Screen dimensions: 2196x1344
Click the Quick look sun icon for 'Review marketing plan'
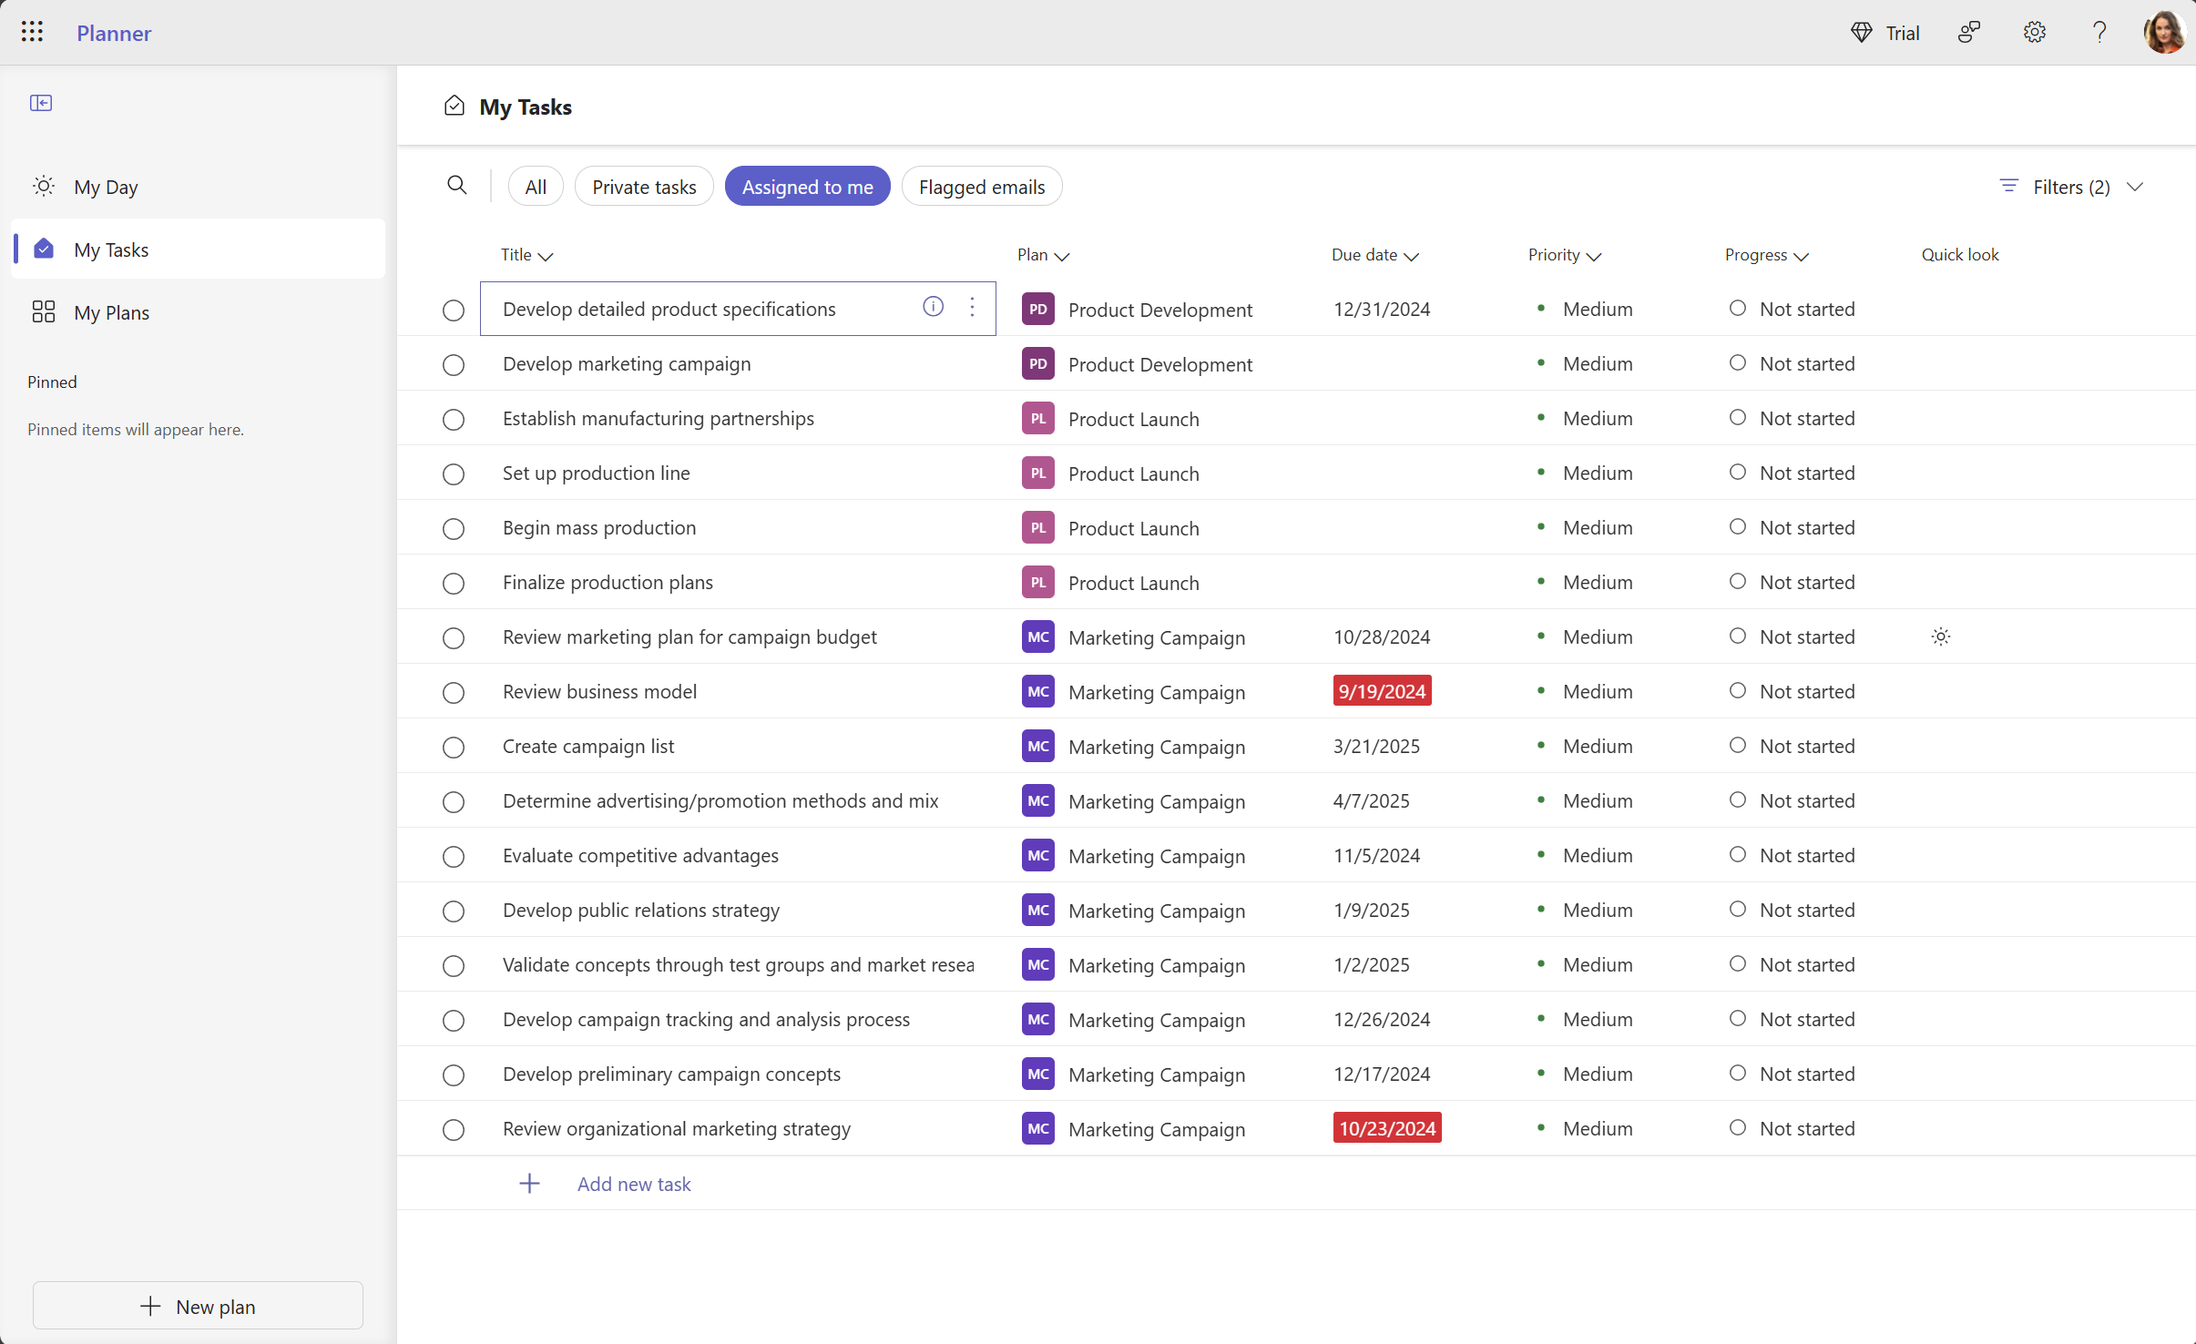(x=1940, y=636)
